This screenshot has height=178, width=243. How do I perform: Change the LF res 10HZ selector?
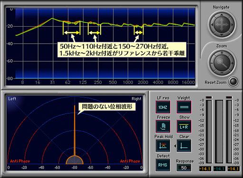tap(163, 107)
